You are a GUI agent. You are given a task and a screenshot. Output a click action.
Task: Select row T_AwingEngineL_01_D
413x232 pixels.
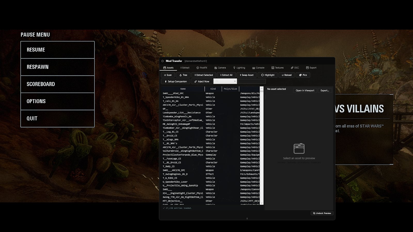[211, 174]
